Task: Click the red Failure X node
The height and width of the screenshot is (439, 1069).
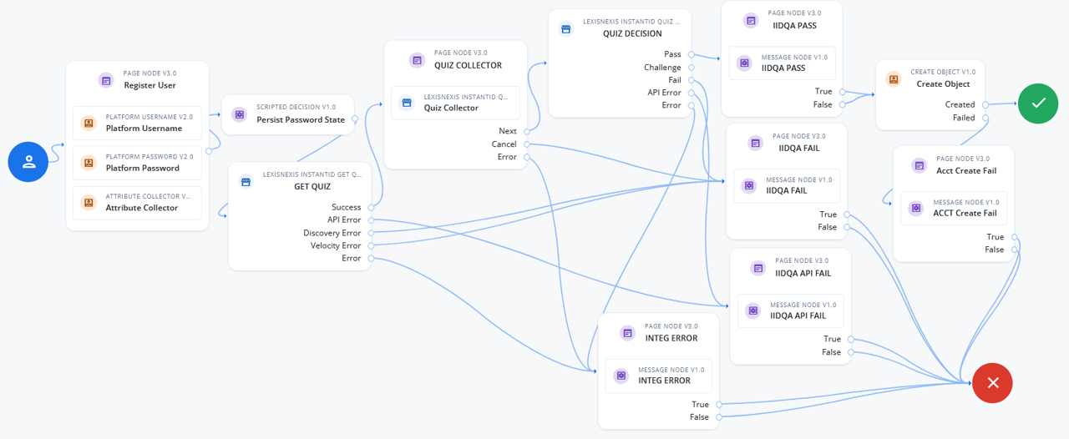Action: pyautogui.click(x=992, y=383)
